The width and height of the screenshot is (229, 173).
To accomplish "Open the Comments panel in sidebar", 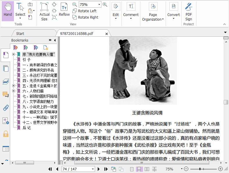I will click(6, 94).
